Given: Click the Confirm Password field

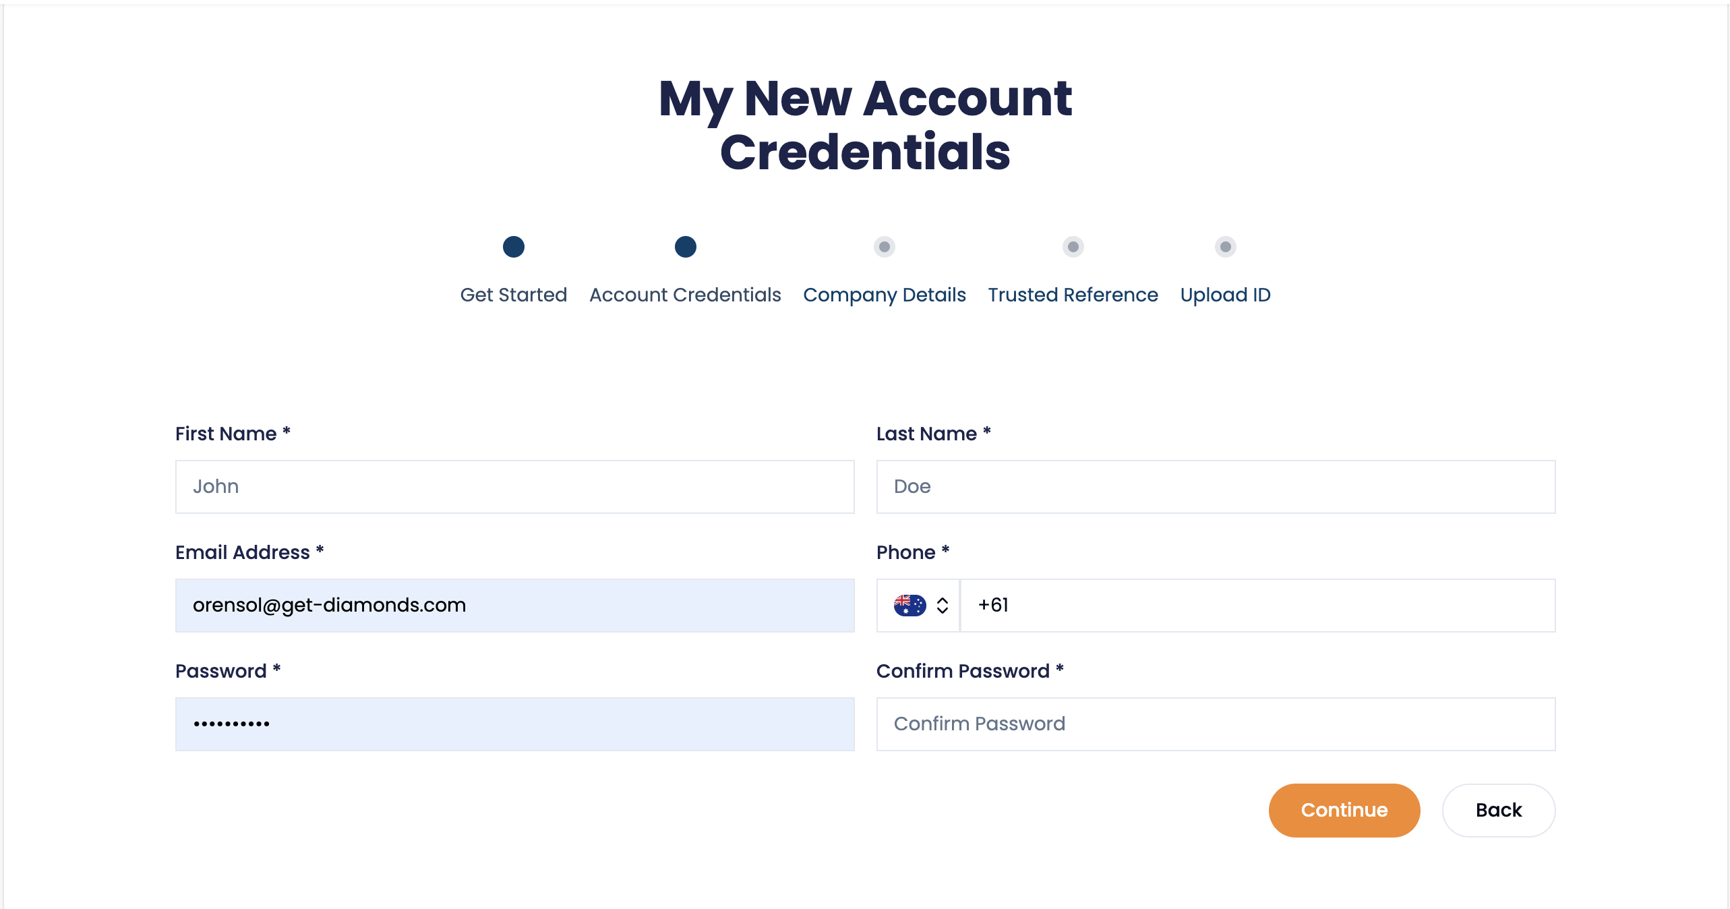Looking at the screenshot, I should point(1216,724).
